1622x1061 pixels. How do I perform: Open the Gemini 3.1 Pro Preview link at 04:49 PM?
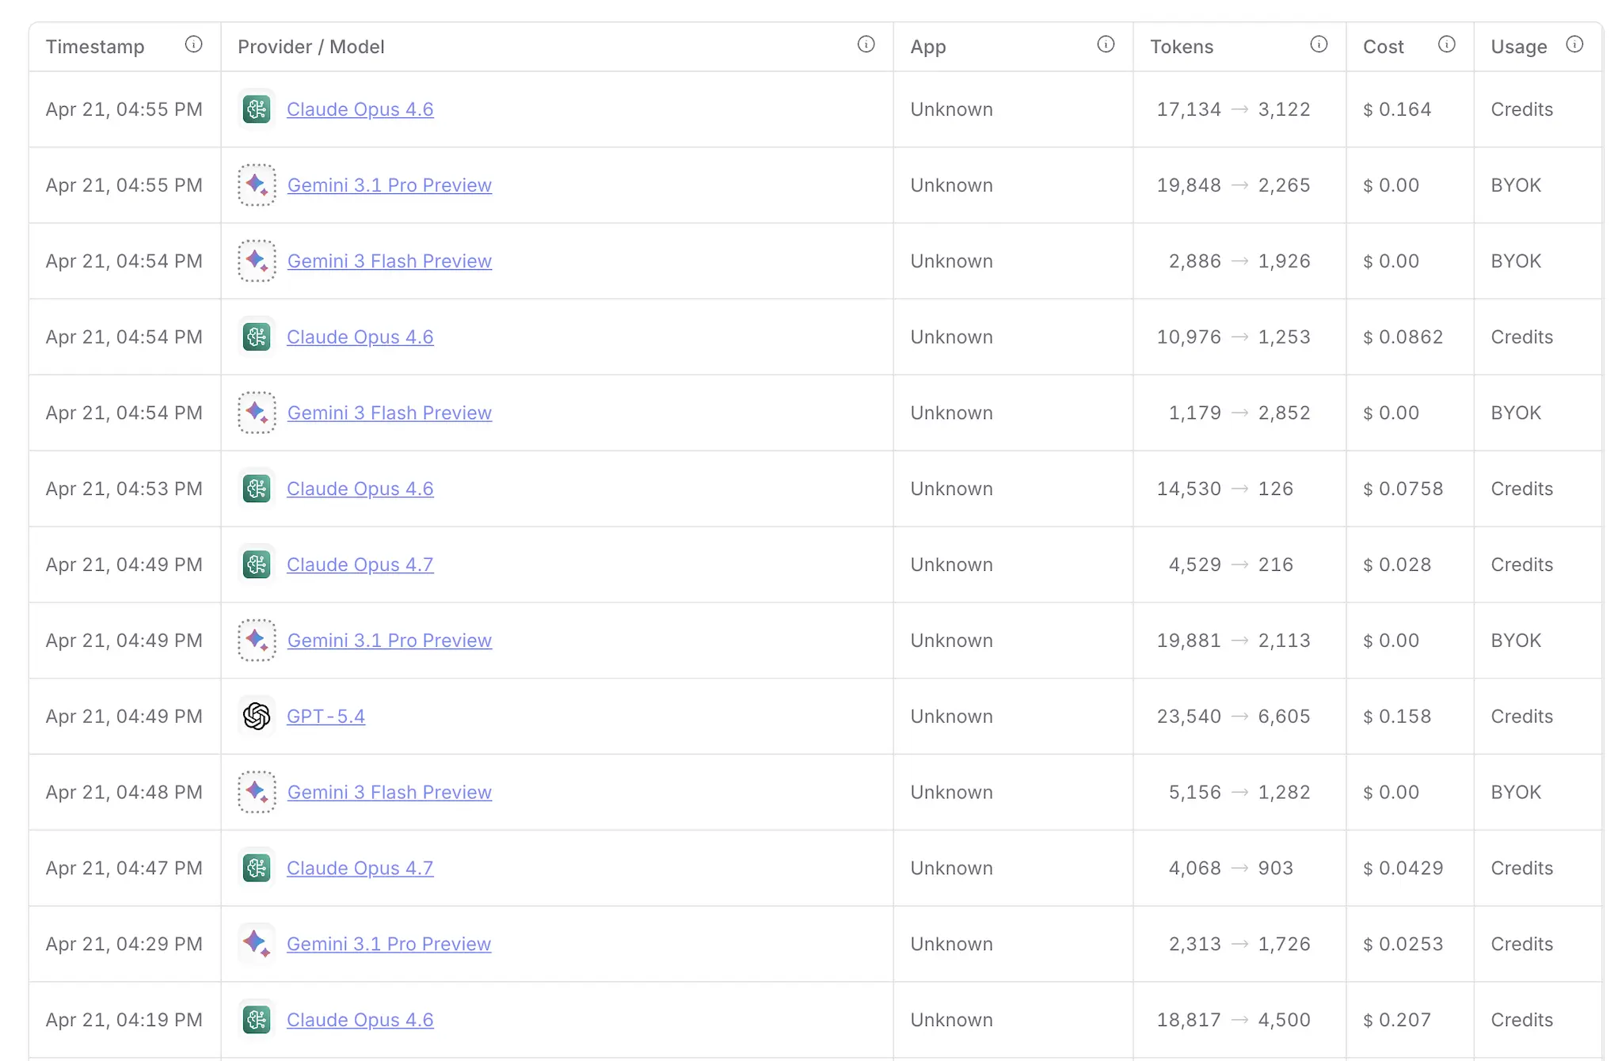389,641
